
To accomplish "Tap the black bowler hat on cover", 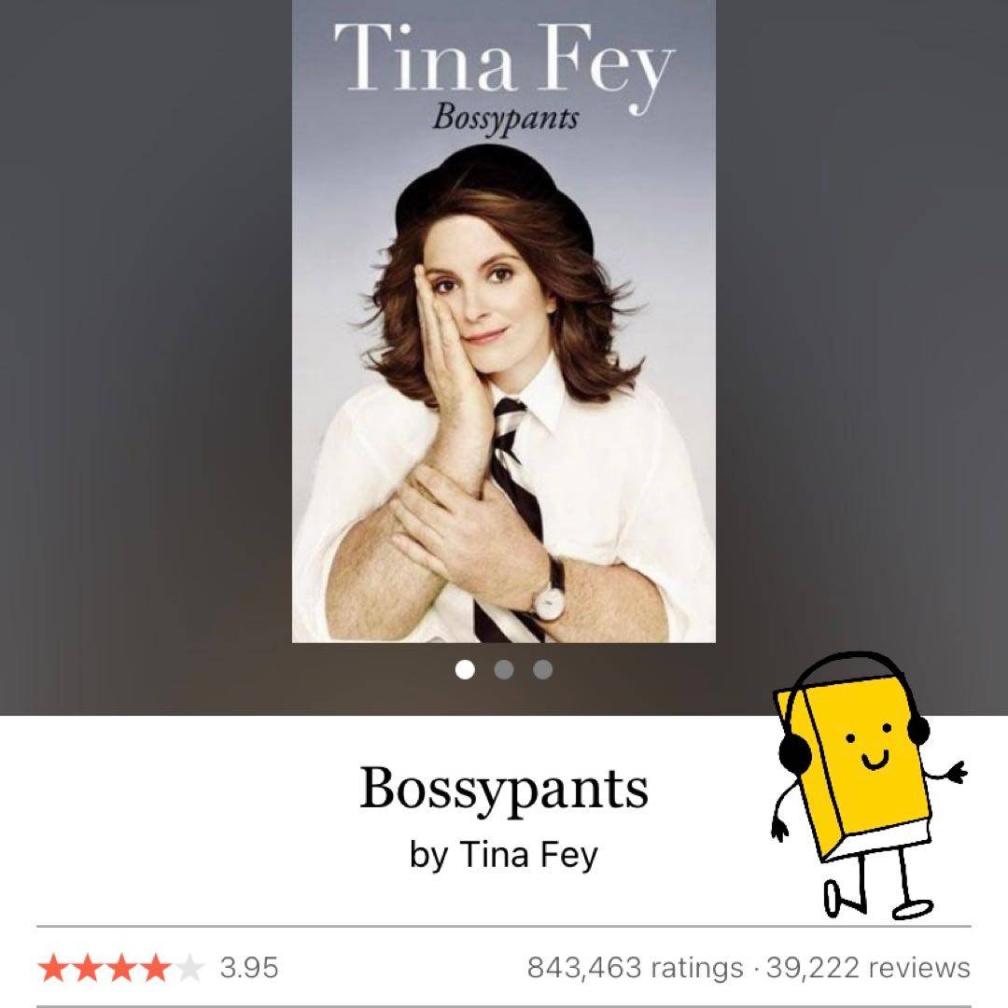I will [x=495, y=193].
